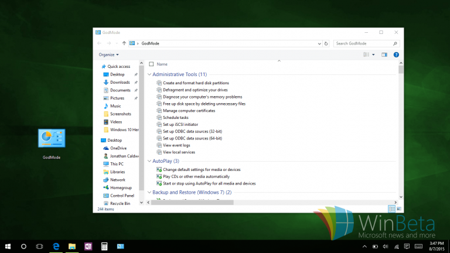Click navigation pane scrollbar thumb
Screen dimensions: 450x253
(x=141, y=128)
